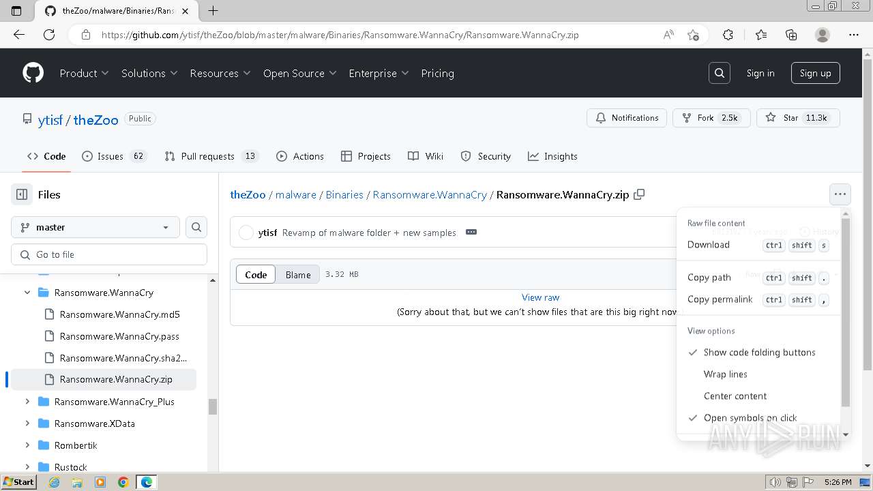Viewport: 873px width, 491px height.
Task: Open the Solutions dropdown menu
Action: pos(149,73)
